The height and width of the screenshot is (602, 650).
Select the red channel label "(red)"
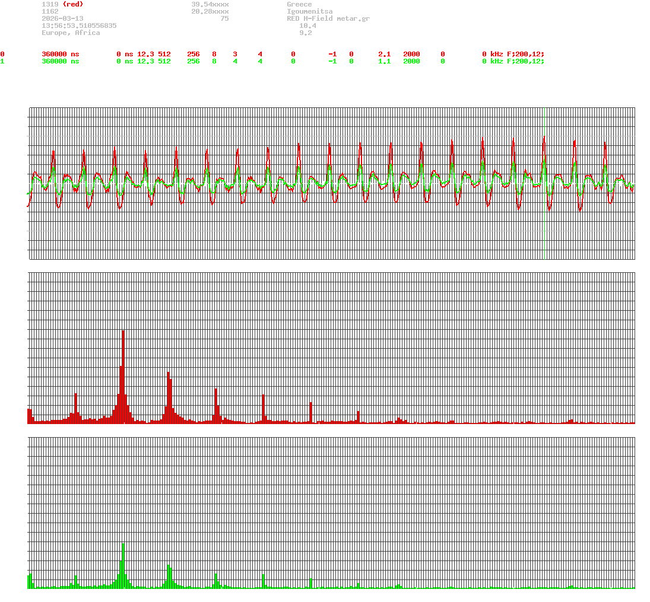coord(72,4)
